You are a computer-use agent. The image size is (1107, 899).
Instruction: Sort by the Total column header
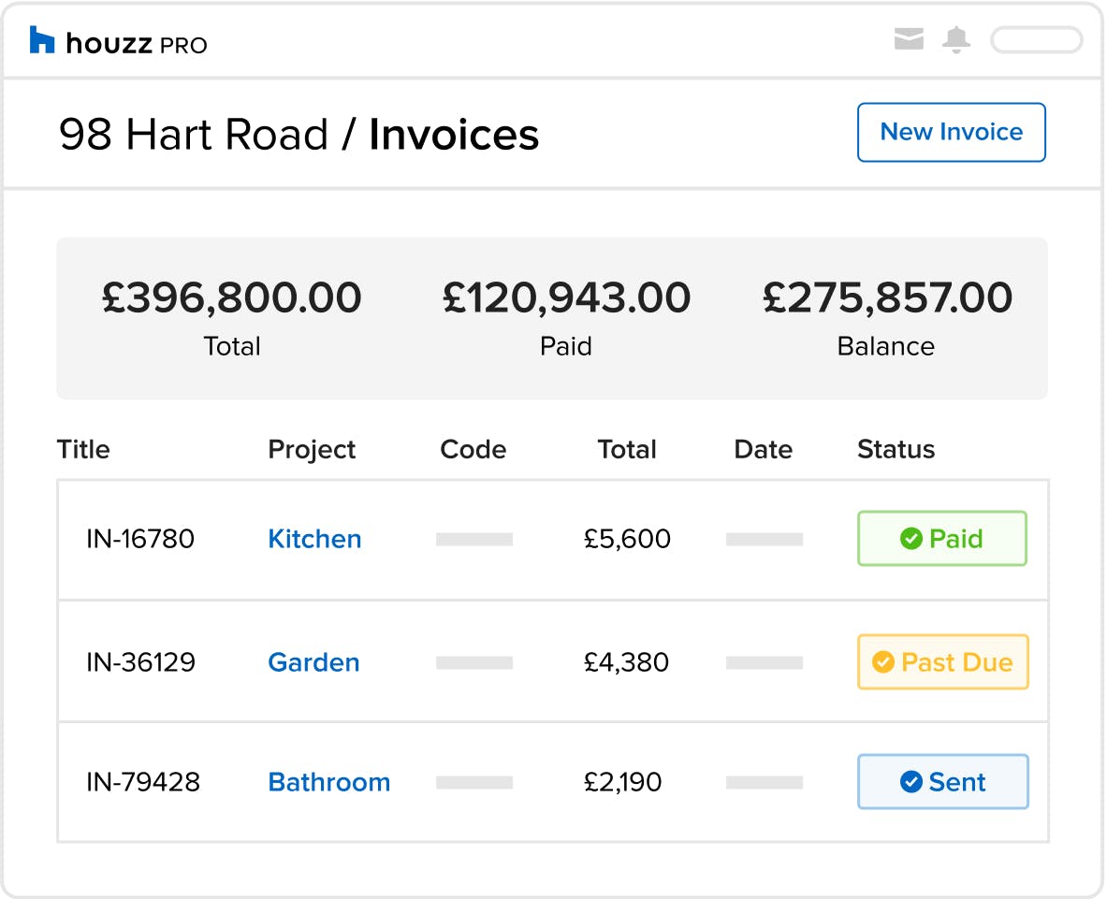pos(627,450)
